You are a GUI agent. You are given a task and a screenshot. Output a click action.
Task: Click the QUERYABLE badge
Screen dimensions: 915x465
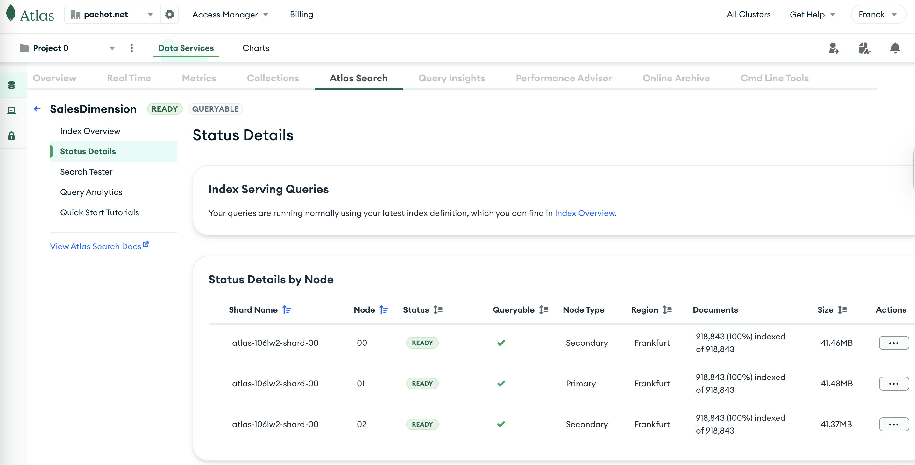[x=215, y=109]
